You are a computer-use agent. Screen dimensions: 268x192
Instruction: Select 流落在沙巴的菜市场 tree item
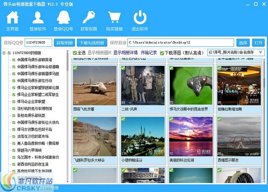tap(33, 137)
